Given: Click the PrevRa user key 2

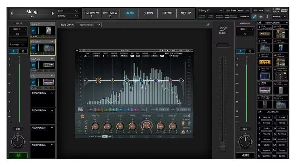Looking at the screenshot, I should tap(282, 117).
